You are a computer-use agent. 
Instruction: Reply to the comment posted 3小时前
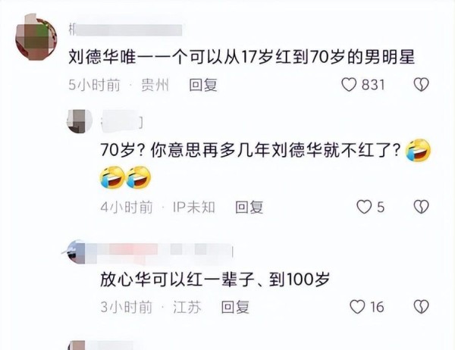[235, 307]
